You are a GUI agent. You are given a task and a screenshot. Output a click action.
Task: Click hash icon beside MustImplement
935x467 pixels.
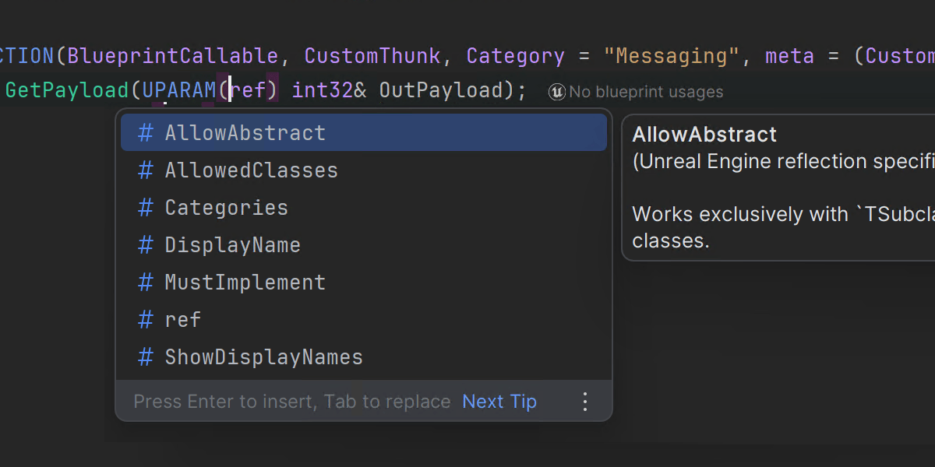[146, 283]
